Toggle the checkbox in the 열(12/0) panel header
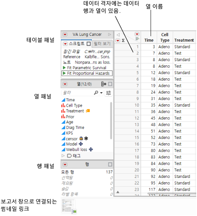This screenshot has width=197, height=216. (x=110, y=84)
